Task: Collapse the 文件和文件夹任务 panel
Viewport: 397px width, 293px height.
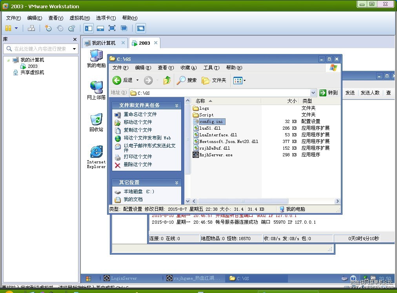Action: [177, 105]
